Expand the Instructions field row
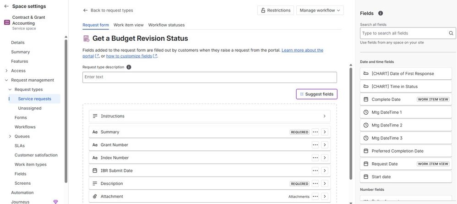 pos(324,116)
